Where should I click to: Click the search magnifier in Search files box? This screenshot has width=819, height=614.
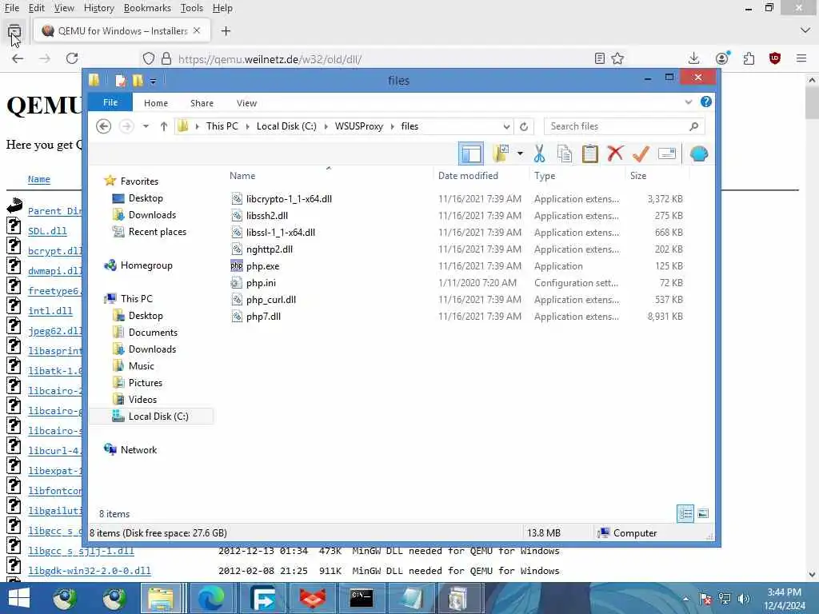(x=693, y=126)
